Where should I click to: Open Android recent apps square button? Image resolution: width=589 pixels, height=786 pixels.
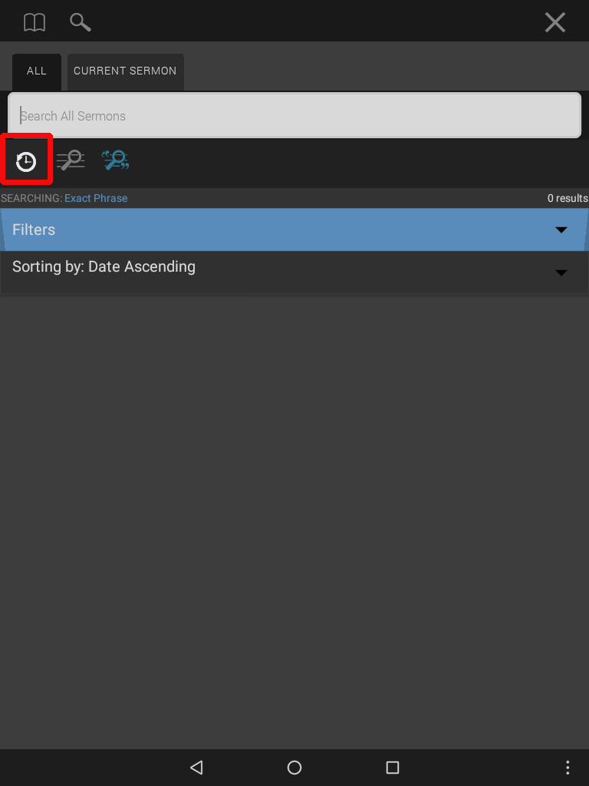(x=393, y=768)
